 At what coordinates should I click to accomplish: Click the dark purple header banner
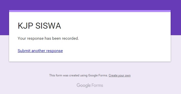click(90, 5)
